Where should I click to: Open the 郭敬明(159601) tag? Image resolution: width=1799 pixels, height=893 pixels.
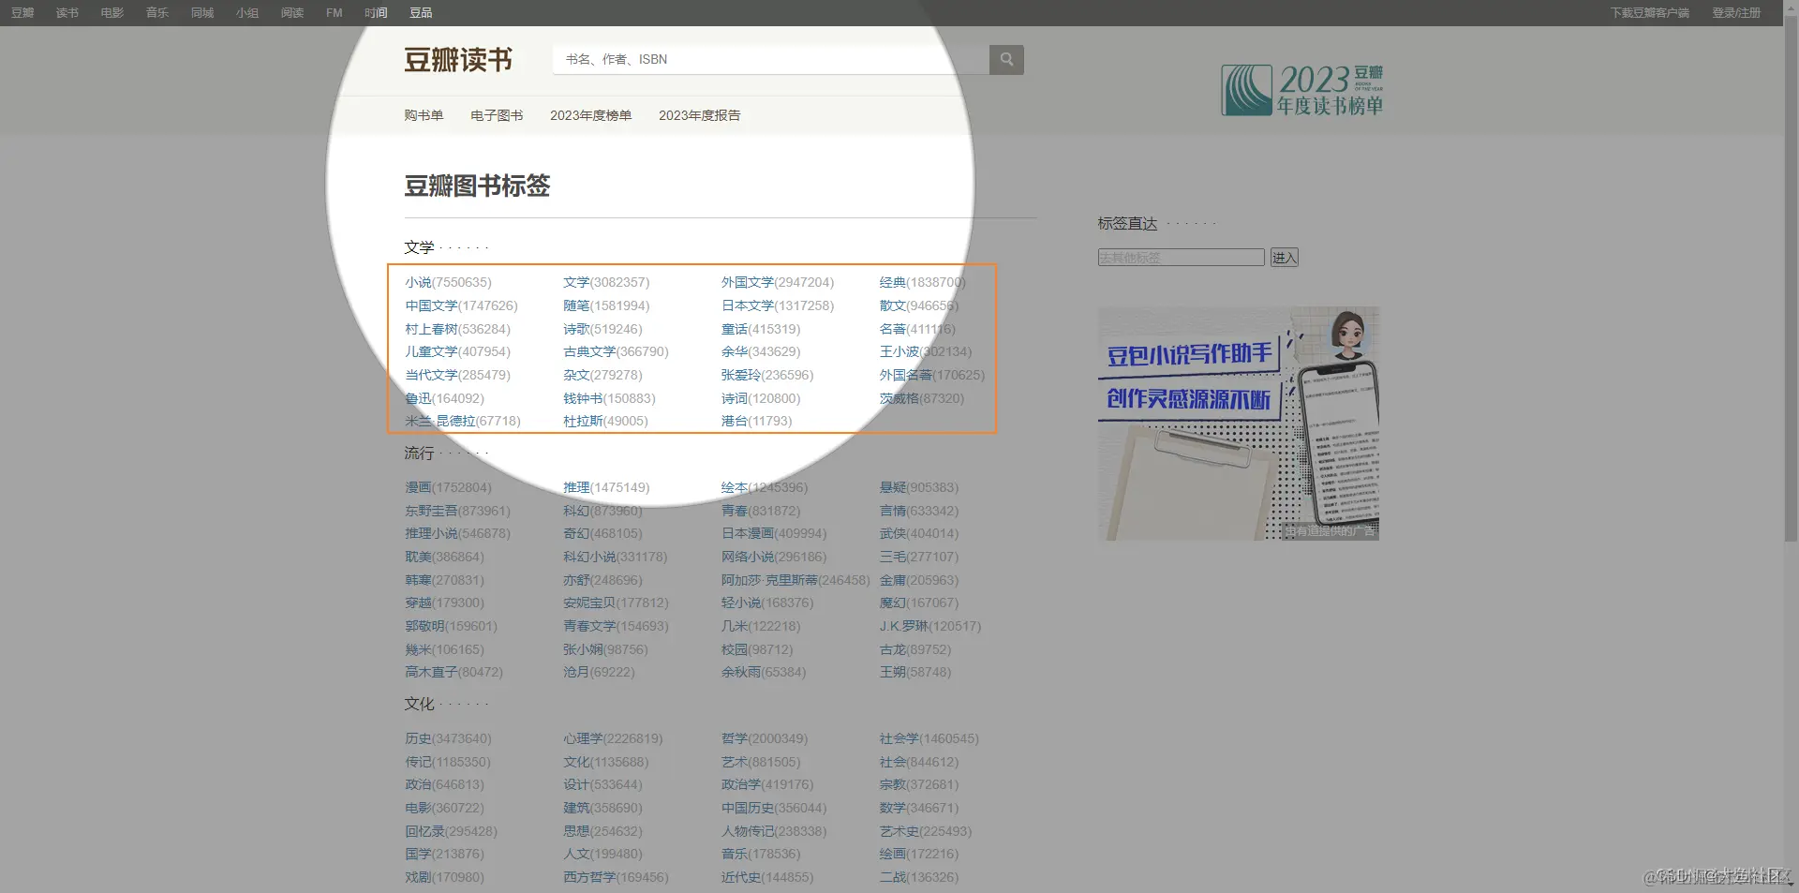click(451, 626)
